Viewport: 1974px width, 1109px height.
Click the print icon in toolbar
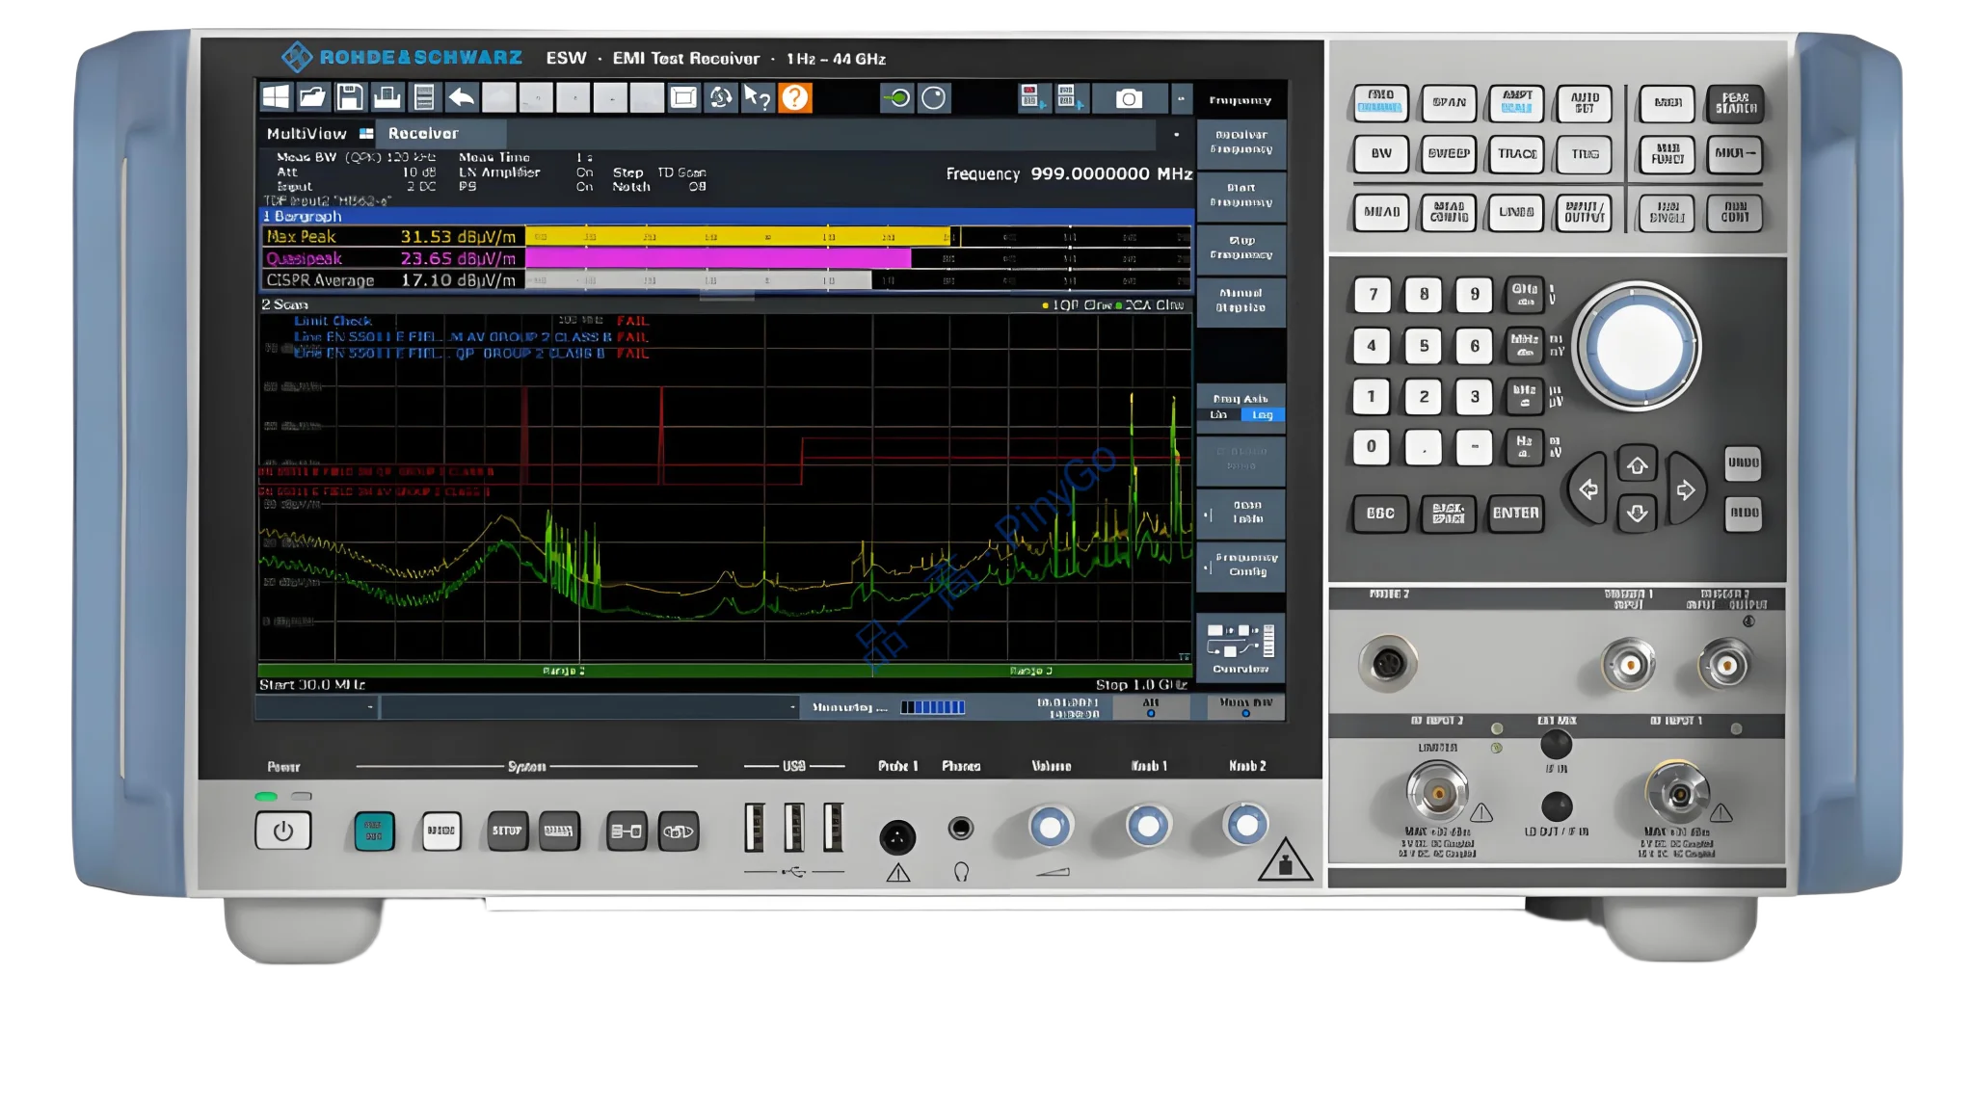(387, 97)
